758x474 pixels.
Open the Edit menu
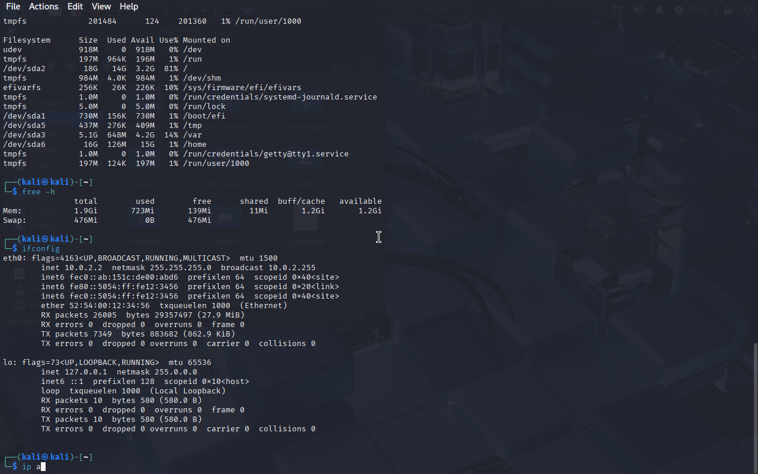(x=75, y=7)
